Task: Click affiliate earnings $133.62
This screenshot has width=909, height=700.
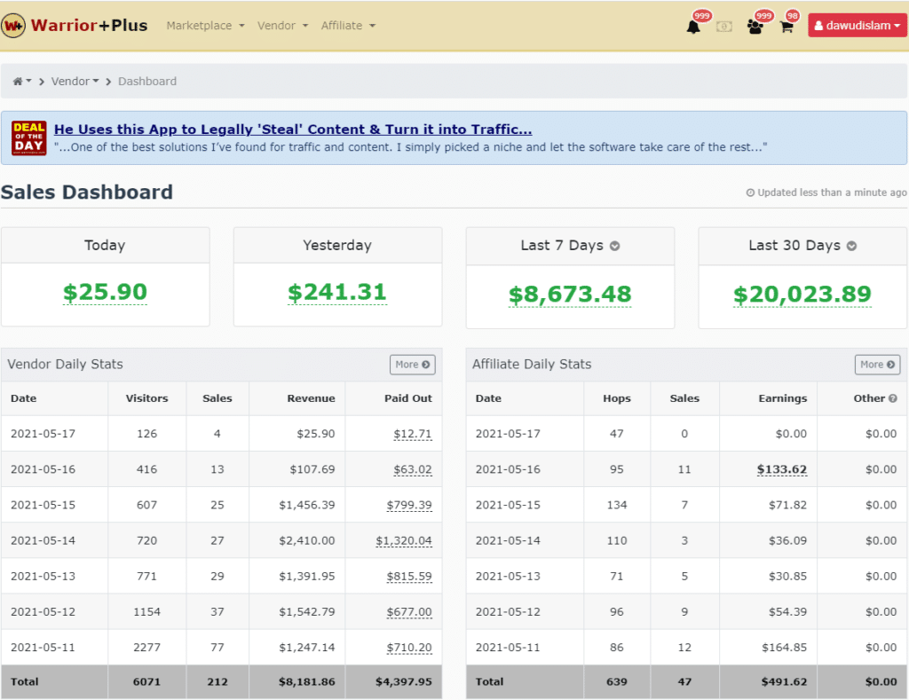Action: (782, 469)
